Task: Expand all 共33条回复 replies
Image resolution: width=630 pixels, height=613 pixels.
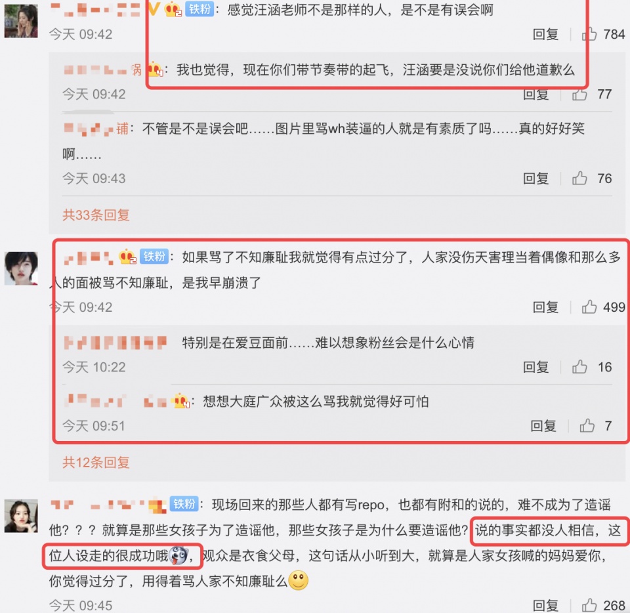Action: click(x=96, y=215)
